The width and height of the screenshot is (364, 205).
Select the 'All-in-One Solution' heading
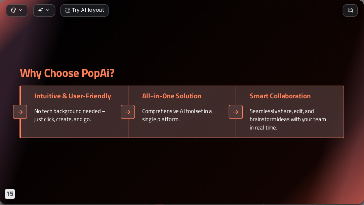[172, 96]
